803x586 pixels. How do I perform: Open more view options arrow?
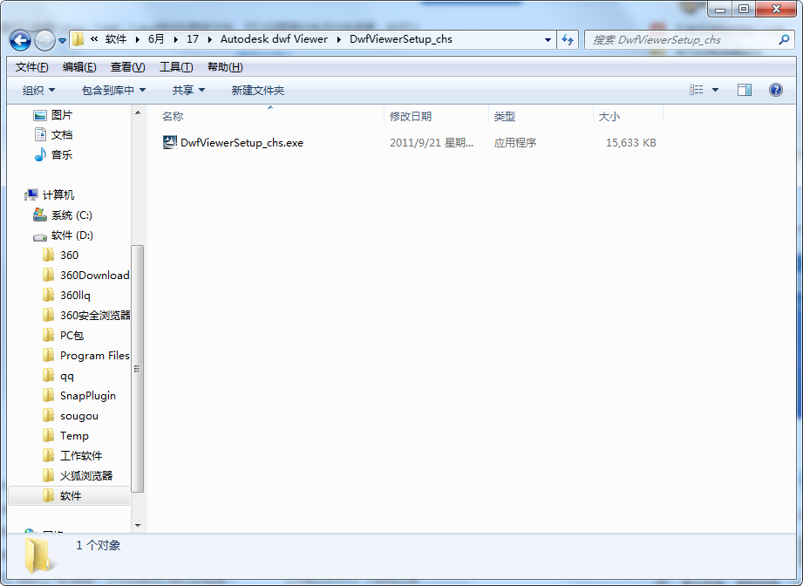(716, 90)
